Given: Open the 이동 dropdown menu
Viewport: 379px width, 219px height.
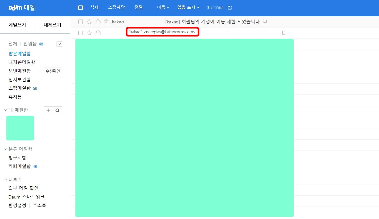Looking at the screenshot, I should pos(163,7).
